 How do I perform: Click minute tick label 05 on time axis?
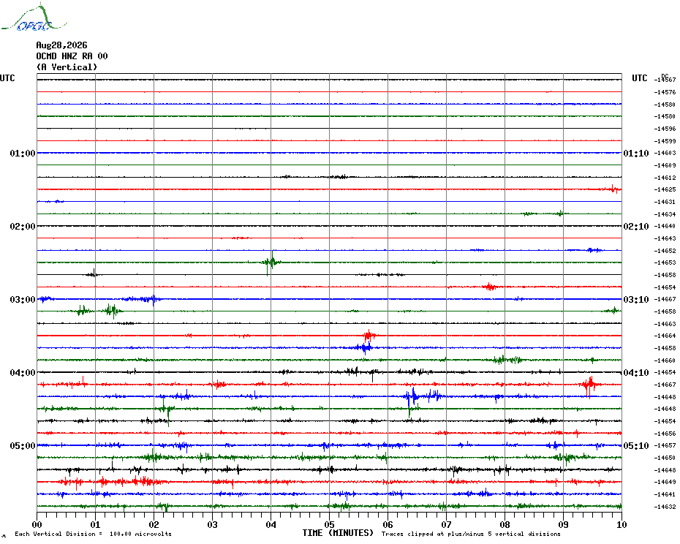(x=330, y=524)
